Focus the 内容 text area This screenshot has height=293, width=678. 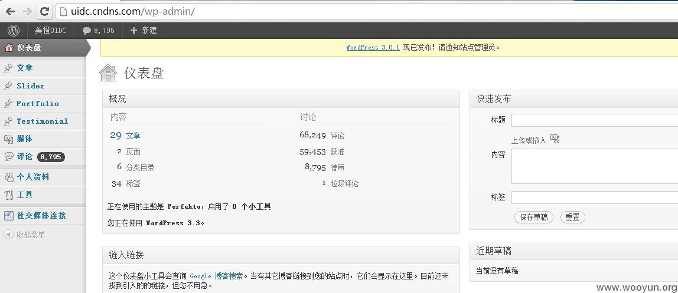pyautogui.click(x=595, y=167)
